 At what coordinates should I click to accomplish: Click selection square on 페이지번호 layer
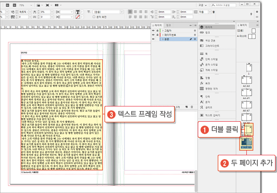(195, 35)
